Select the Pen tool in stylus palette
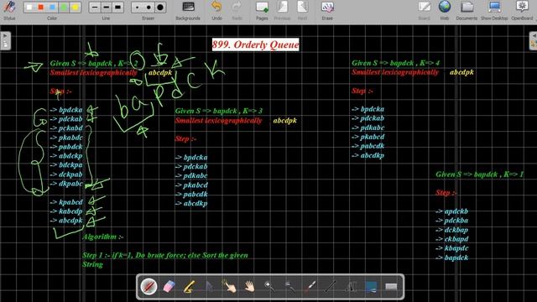This screenshot has height=302, width=537. pyautogui.click(x=149, y=287)
